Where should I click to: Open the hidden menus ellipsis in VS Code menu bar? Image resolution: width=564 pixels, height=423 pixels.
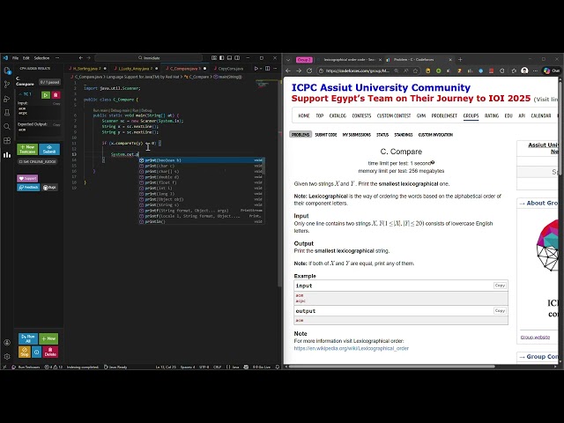tap(57, 58)
